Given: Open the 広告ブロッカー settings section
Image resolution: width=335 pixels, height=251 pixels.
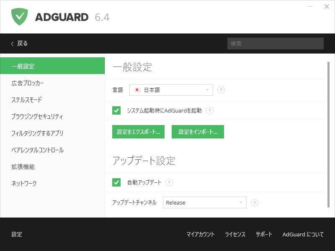Looking at the screenshot, I should tap(52, 83).
